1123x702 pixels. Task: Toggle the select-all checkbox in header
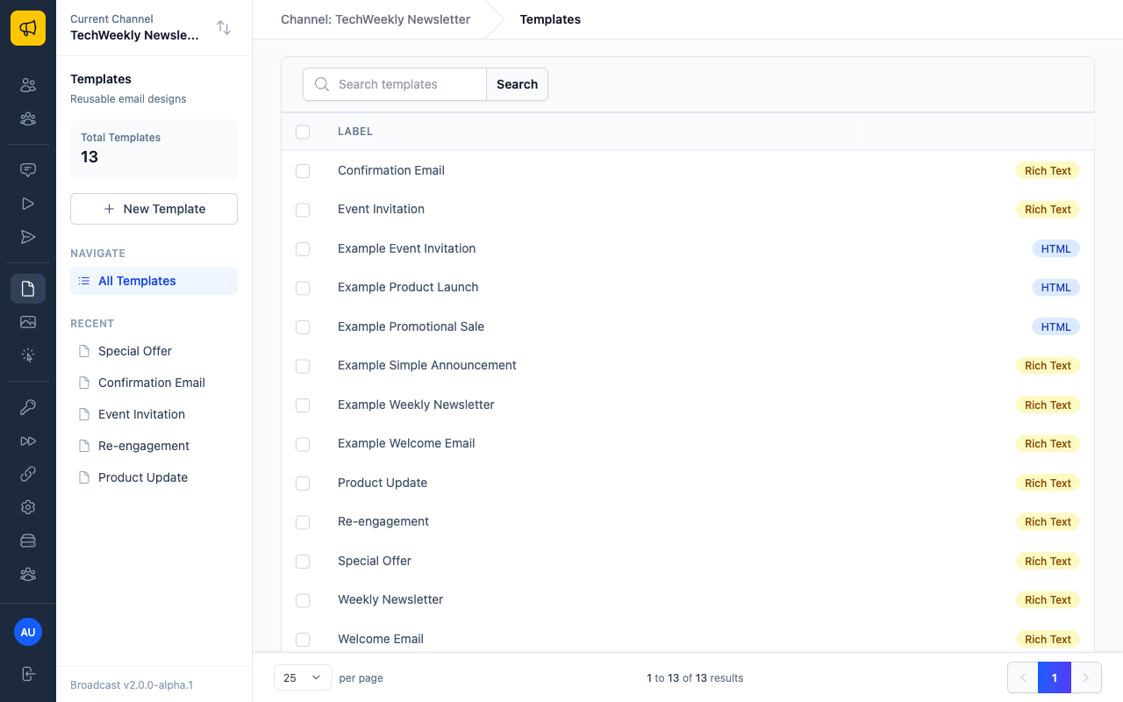tap(303, 132)
